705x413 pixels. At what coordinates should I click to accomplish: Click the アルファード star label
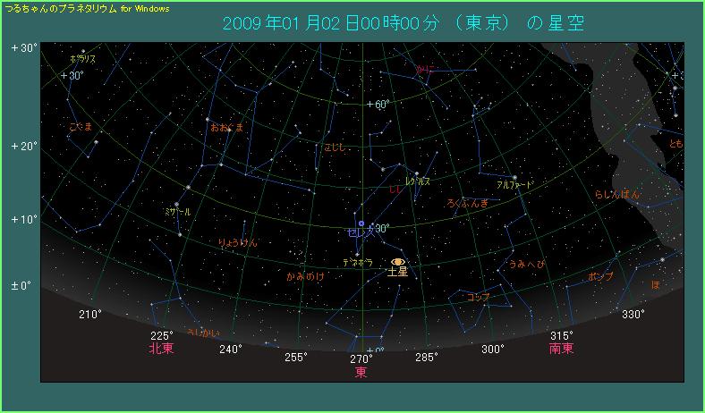514,185
